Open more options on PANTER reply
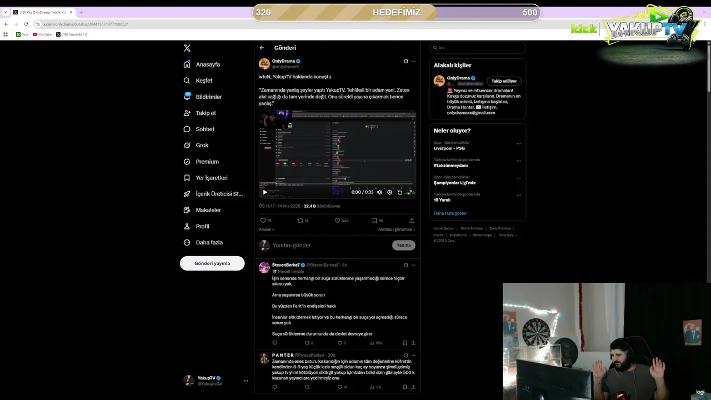This screenshot has width=711, height=400. (413, 355)
